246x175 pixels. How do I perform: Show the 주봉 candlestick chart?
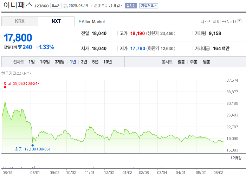[194, 62]
